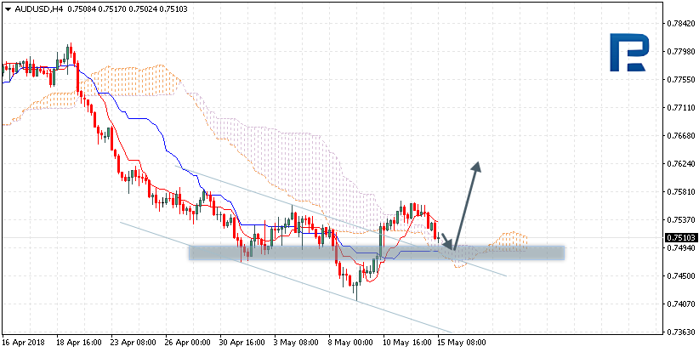Click the lowest candle wick near 8 May
This screenshot has width=699, height=352.
356,298
